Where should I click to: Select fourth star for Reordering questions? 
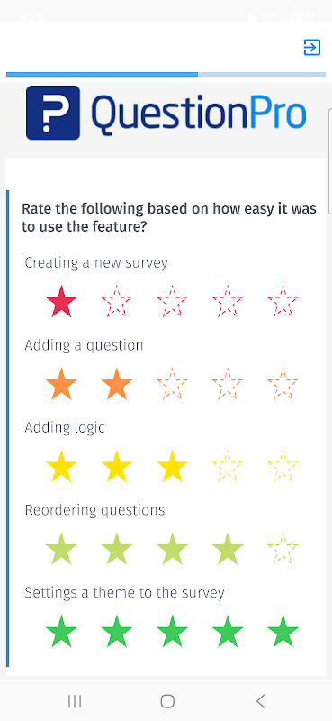(228, 549)
